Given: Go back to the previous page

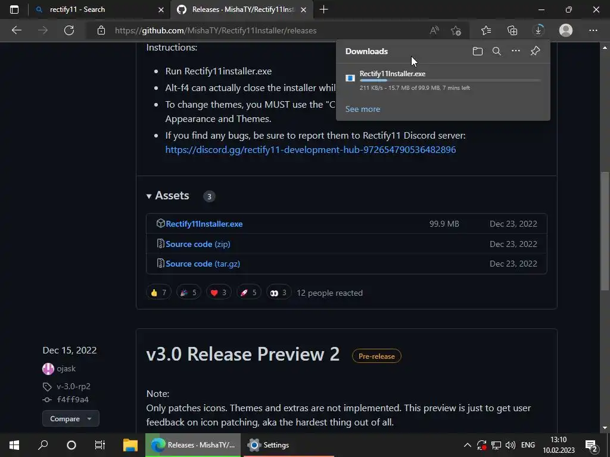Looking at the screenshot, I should coord(16,30).
